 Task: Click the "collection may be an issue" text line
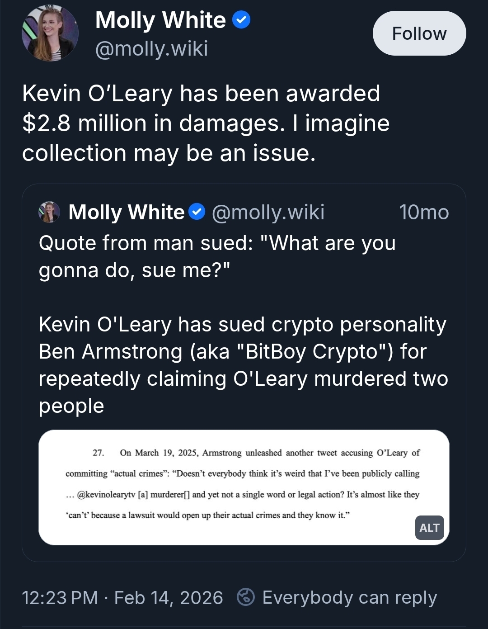click(169, 153)
